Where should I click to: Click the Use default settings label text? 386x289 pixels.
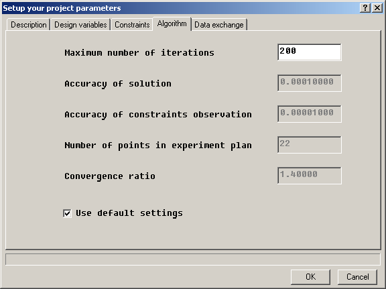(129, 213)
